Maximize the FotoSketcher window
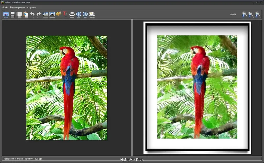264x163 pixels. coord(257,3)
